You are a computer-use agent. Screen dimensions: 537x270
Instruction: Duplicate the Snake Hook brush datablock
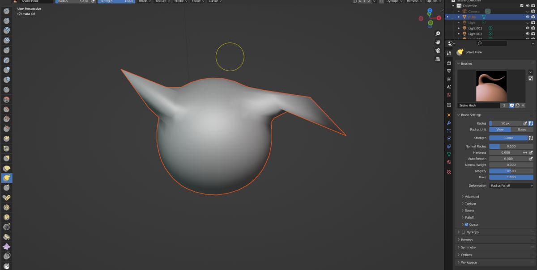pos(517,105)
